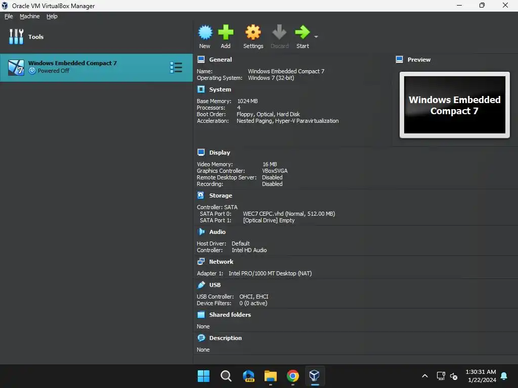This screenshot has width=518, height=388.
Task: Click the Floppy, Optical, Hard Disk boot order
Action: pos(268,114)
